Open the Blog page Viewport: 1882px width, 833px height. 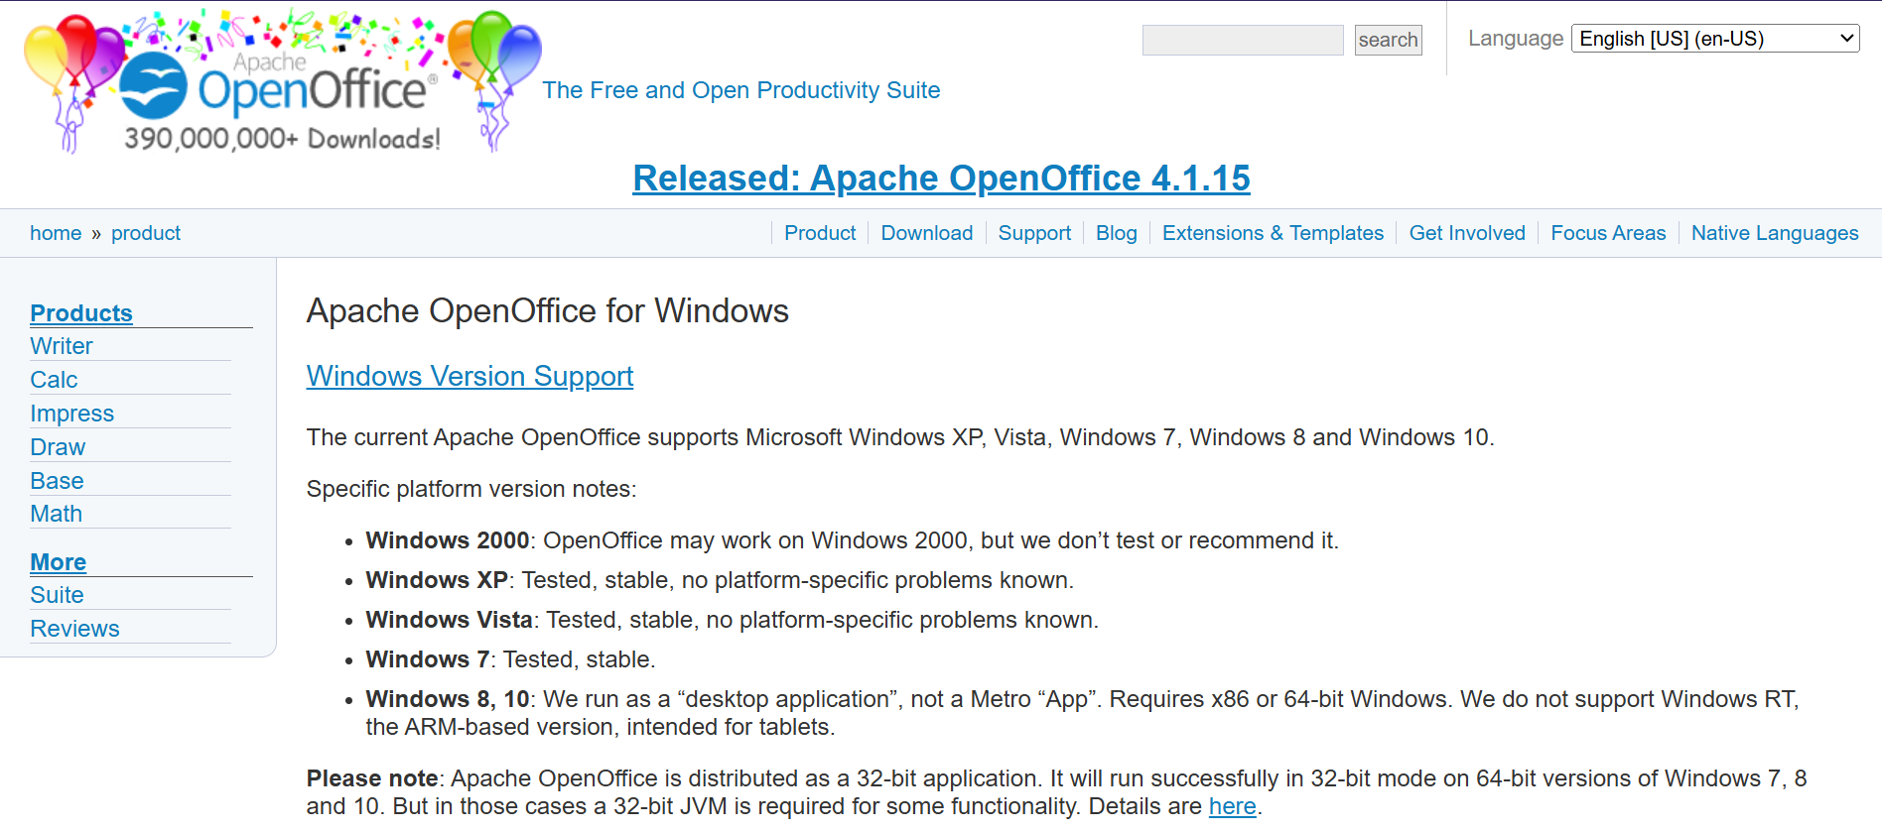[1116, 233]
